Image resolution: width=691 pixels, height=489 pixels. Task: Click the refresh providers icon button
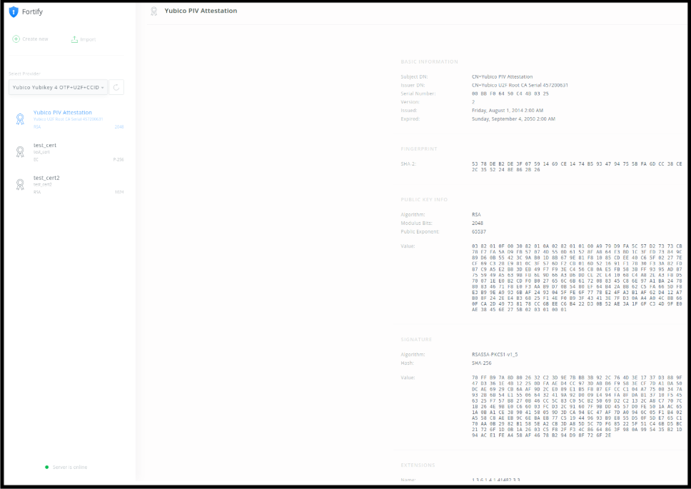coord(116,87)
